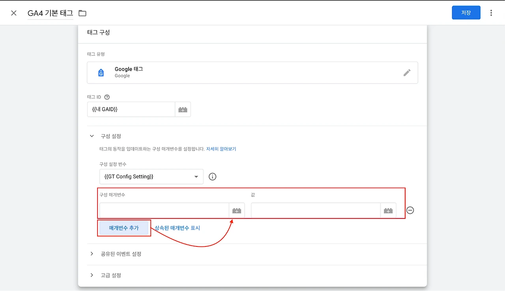This screenshot has width=505, height=291.
Task: Select the Google 태그 type card
Action: tap(252, 73)
